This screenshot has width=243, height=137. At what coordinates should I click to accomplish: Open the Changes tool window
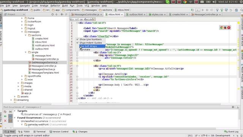click(x=80, y=132)
